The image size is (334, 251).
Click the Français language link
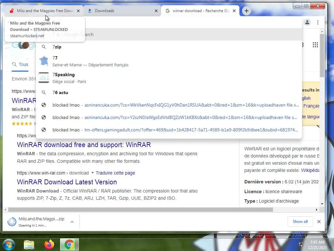click(311, 106)
